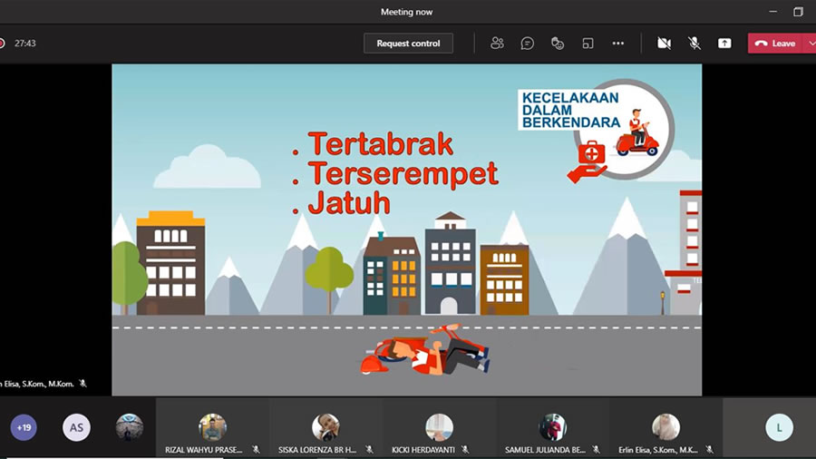Select Rizal Wahyu's participant tile

click(x=212, y=428)
